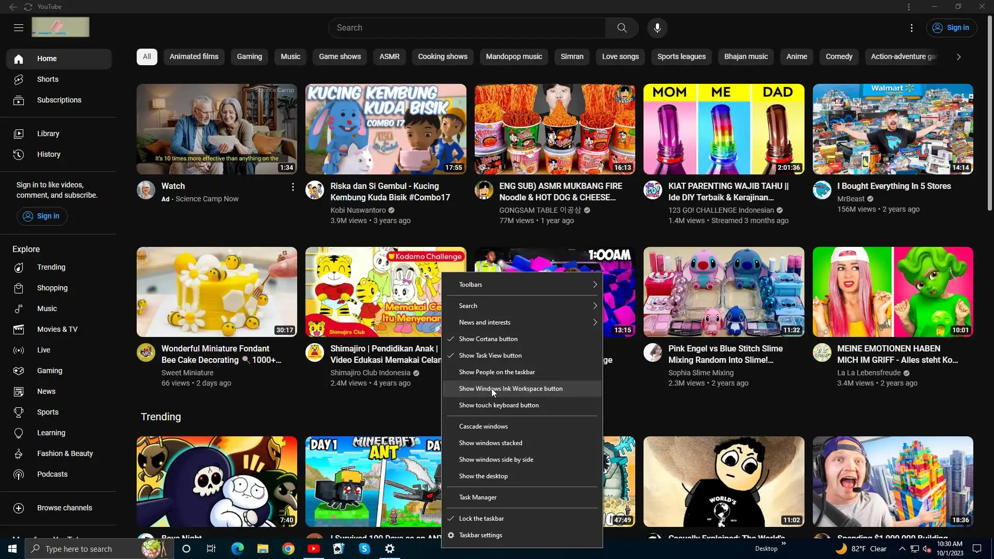This screenshot has height=559, width=994.
Task: Open YouTube settings three-dot menu icon
Action: (912, 28)
